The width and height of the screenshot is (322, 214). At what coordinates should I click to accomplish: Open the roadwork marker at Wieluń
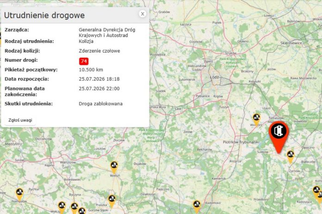tap(114, 167)
